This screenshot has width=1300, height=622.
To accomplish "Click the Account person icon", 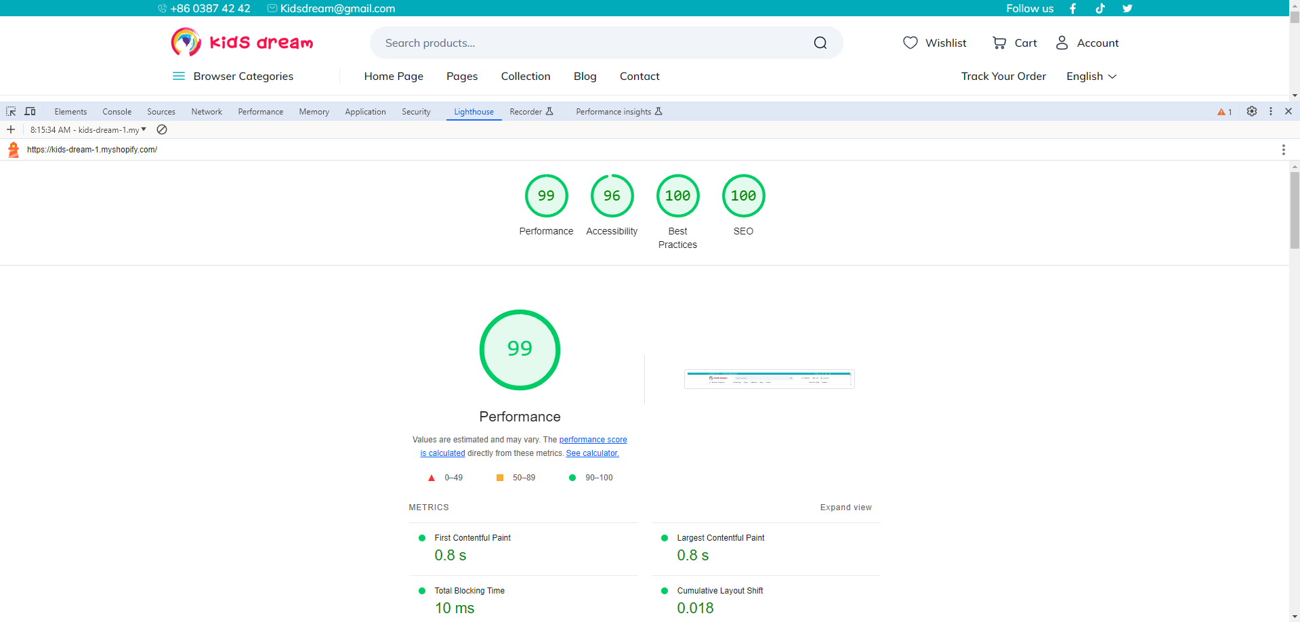I will click(1062, 43).
